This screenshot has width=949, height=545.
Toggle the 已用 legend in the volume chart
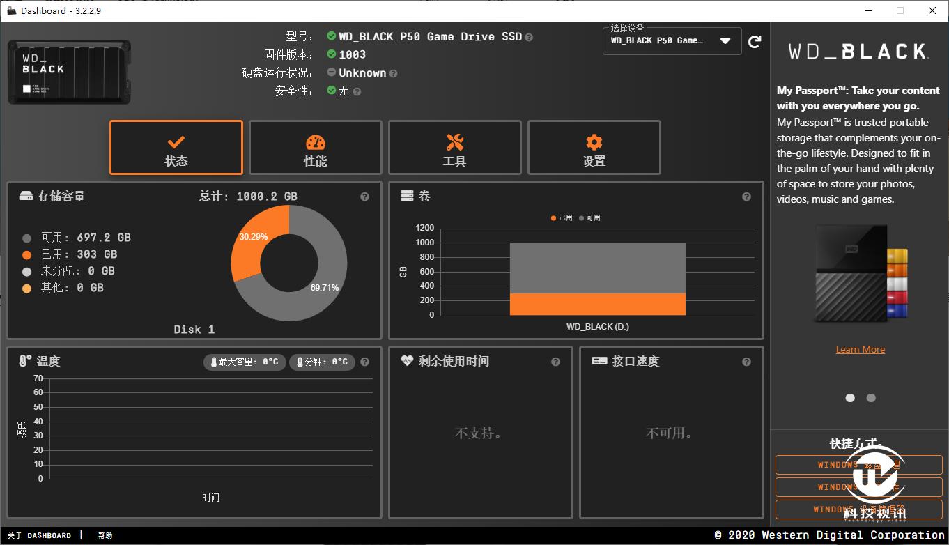tap(562, 217)
